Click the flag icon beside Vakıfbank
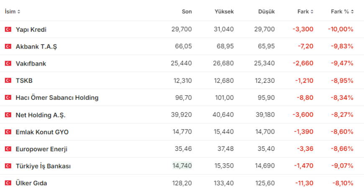This screenshot has width=364, height=188. coord(8,64)
